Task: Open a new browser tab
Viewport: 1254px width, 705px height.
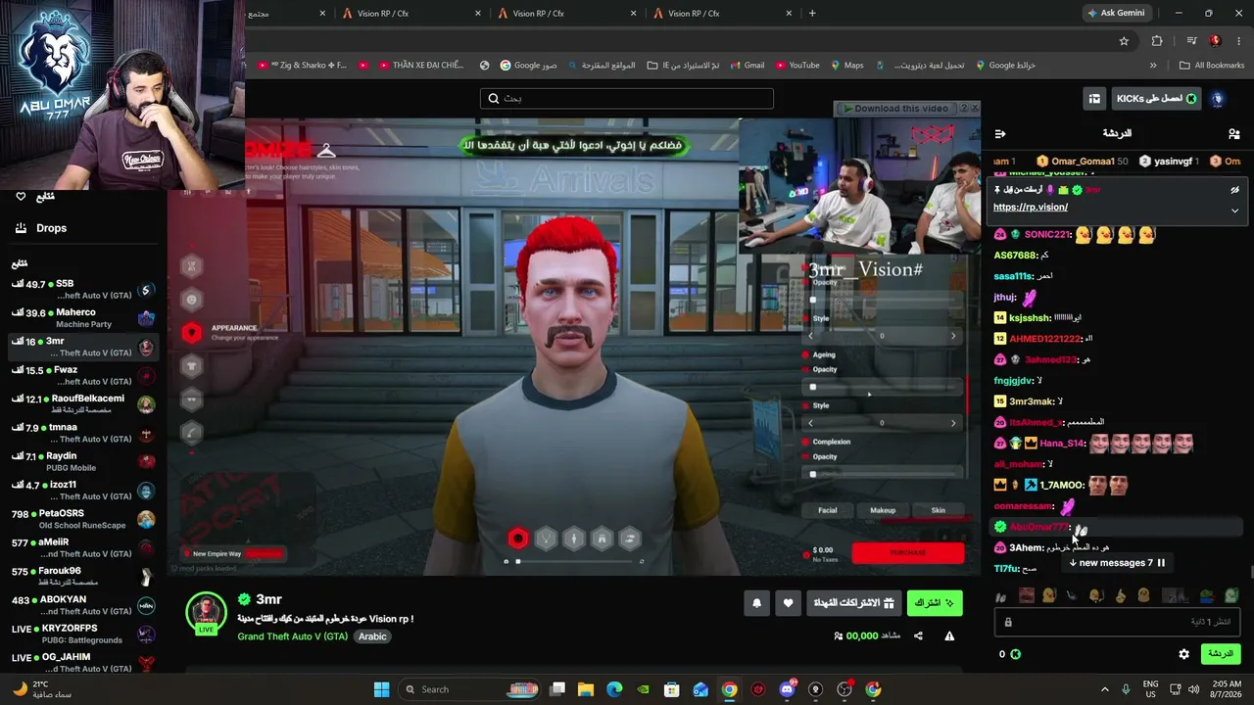Action: tap(812, 13)
